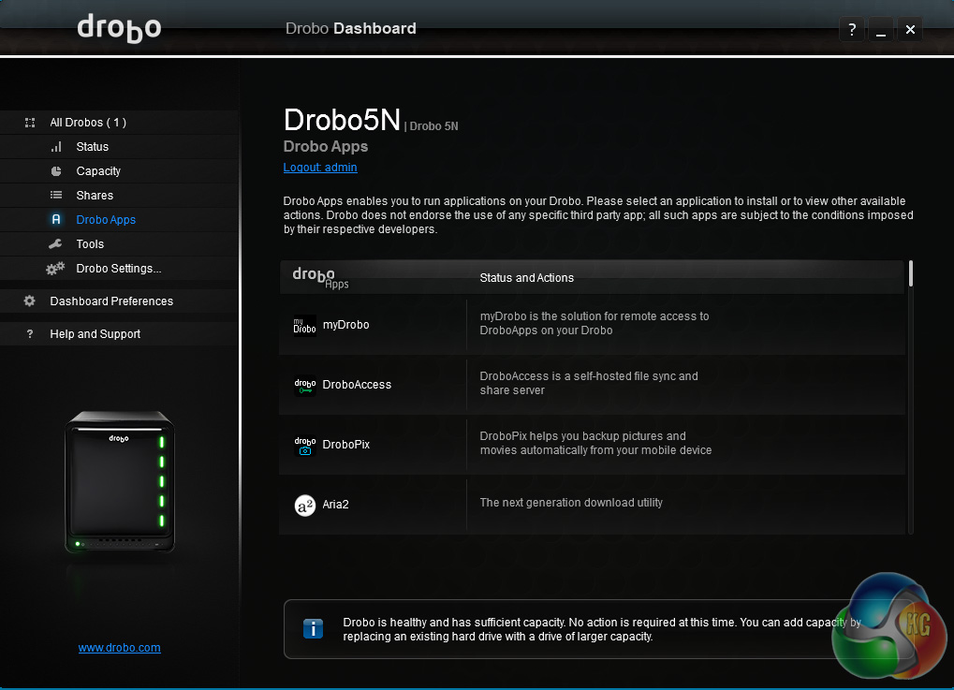Screen dimensions: 954x690
Task: Click the Tools wrench icon
Action: pos(56,244)
